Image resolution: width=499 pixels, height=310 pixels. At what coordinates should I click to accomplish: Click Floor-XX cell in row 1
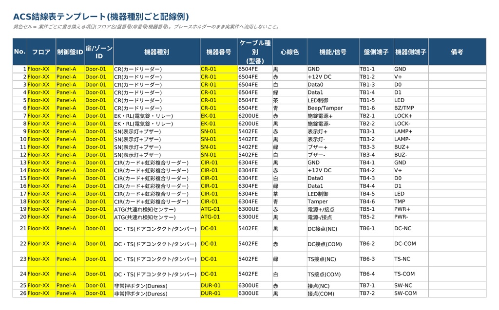click(x=41, y=69)
